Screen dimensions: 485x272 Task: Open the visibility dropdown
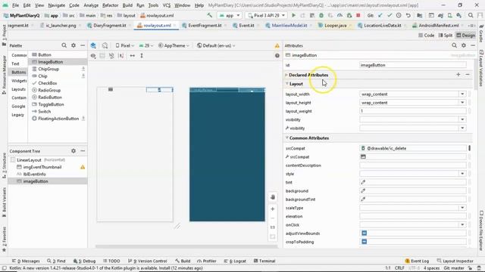pyautogui.click(x=462, y=119)
